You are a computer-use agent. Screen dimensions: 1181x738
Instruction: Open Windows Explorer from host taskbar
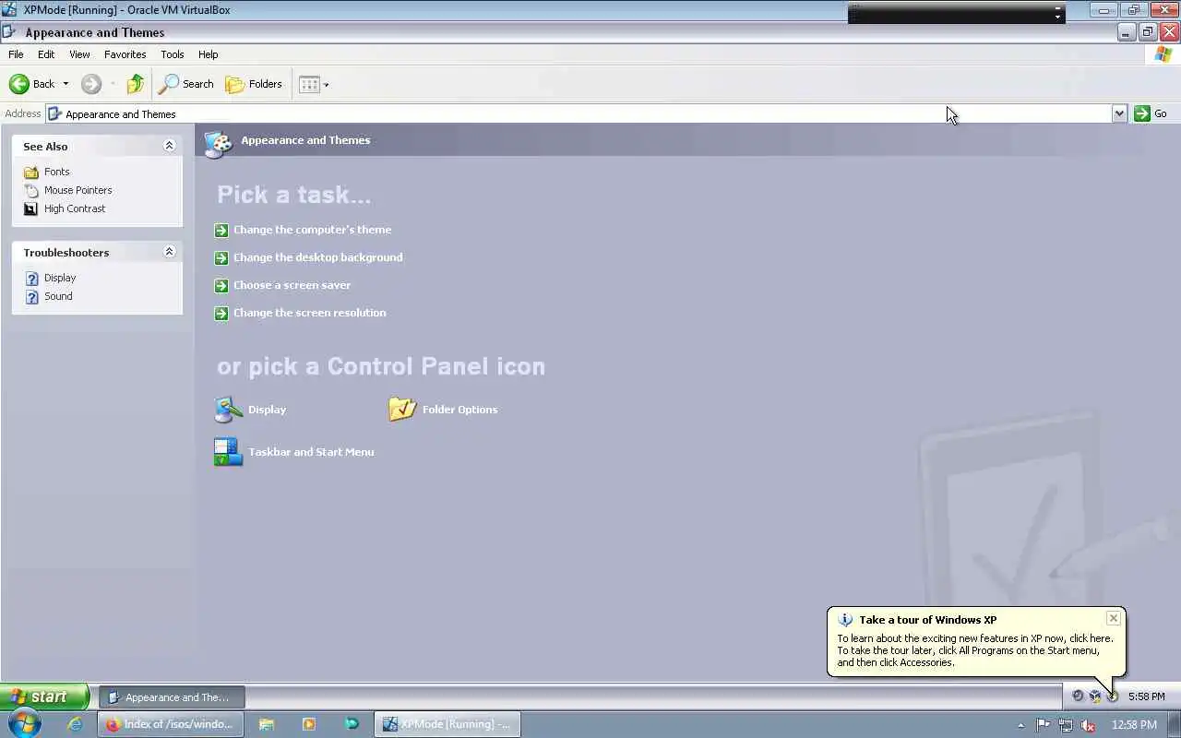point(267,725)
